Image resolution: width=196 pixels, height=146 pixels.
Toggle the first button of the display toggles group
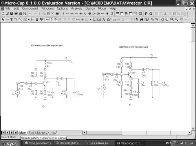coord(47,20)
